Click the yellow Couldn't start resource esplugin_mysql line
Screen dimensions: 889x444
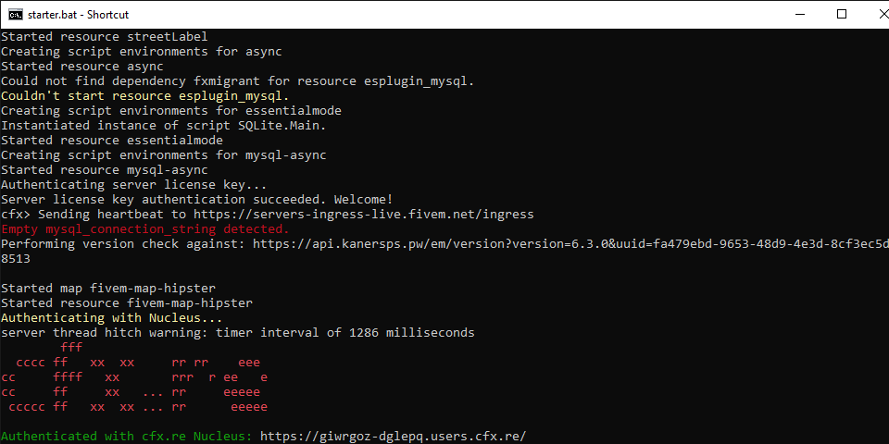pyautogui.click(x=145, y=95)
